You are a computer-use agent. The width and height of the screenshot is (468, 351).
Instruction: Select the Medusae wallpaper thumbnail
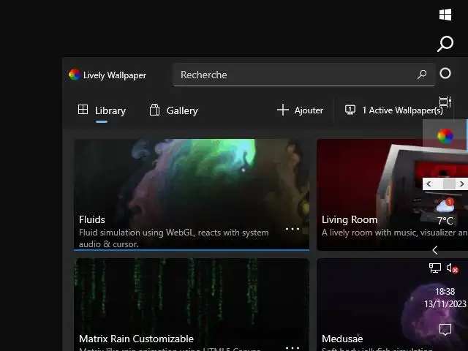[392, 304]
